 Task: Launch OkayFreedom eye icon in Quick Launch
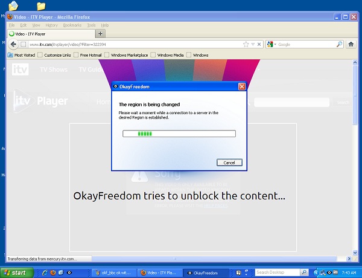point(69,273)
